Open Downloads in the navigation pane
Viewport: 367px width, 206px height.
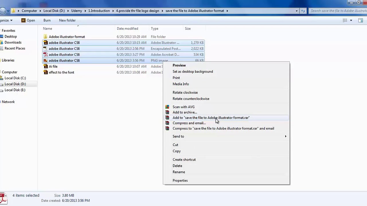tap(13, 42)
